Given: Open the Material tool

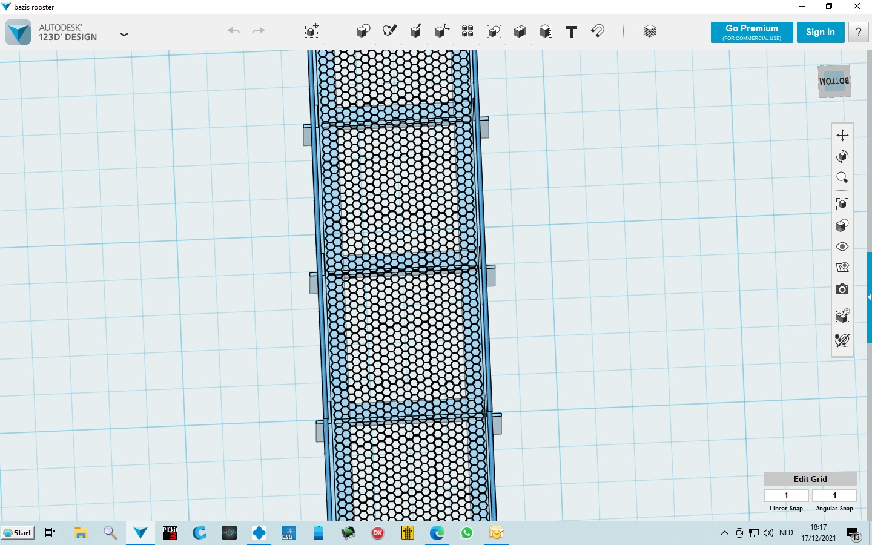Looking at the screenshot, I should tap(650, 31).
